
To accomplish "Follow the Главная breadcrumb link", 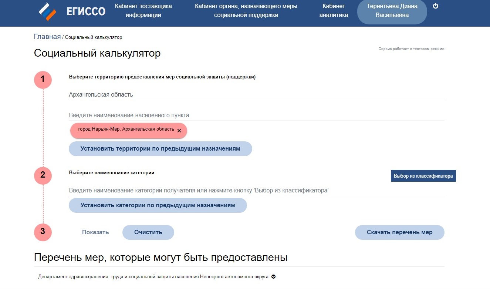I will coord(47,37).
